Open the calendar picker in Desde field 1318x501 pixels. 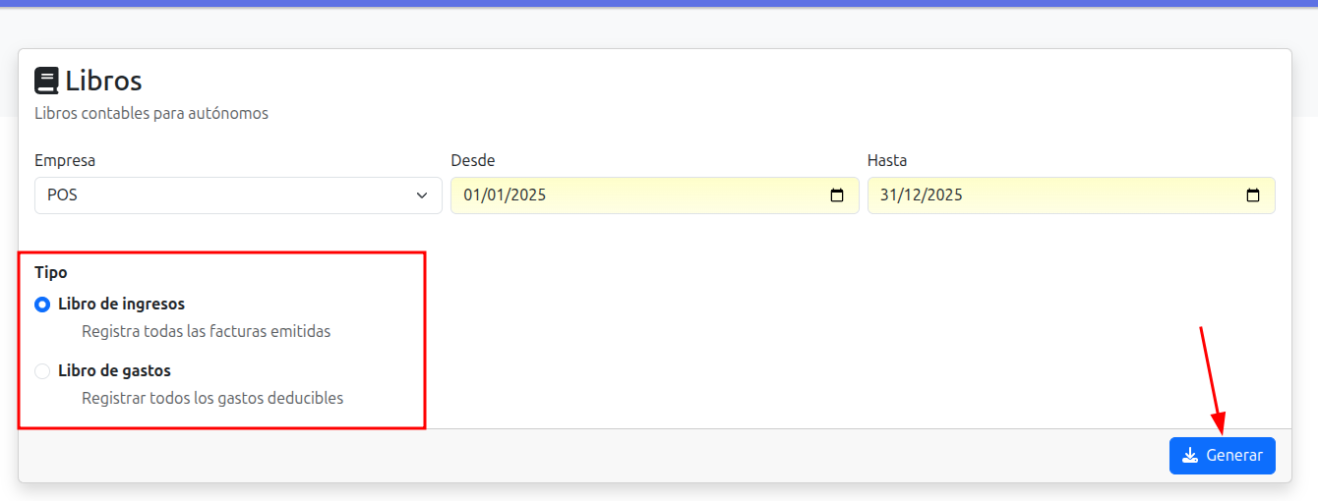(837, 195)
